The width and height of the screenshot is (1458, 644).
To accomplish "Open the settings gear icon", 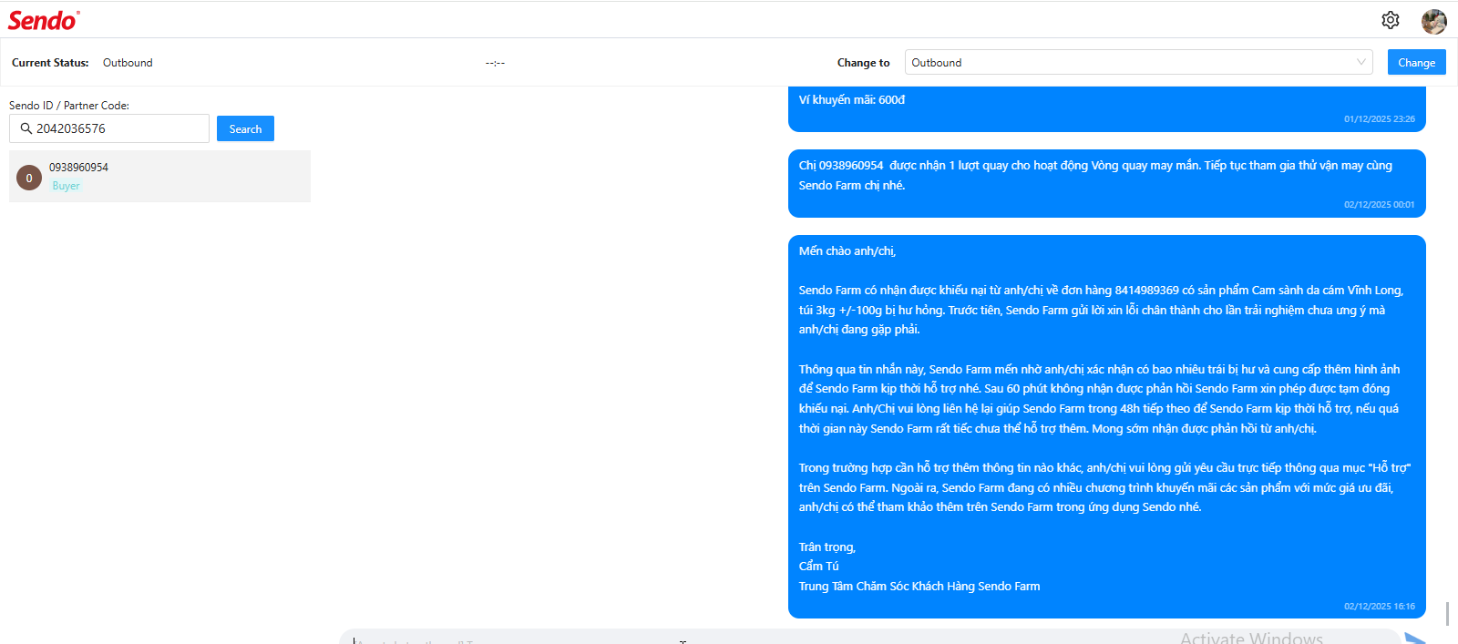I will [1391, 20].
